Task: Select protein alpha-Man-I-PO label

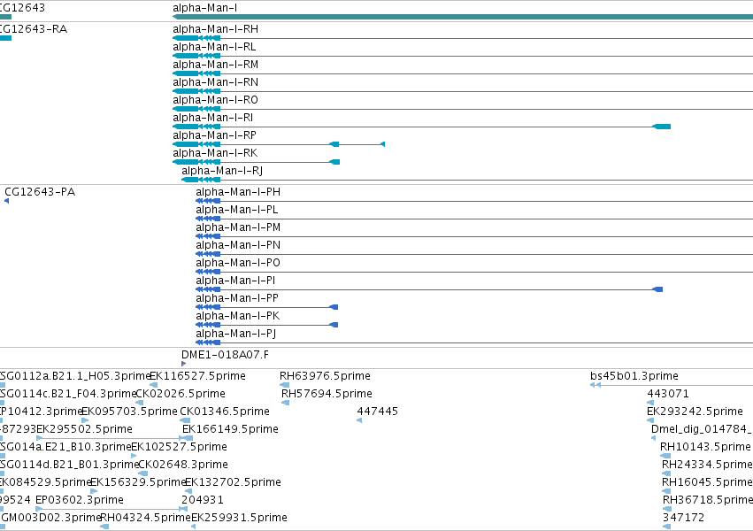Action: point(238,264)
